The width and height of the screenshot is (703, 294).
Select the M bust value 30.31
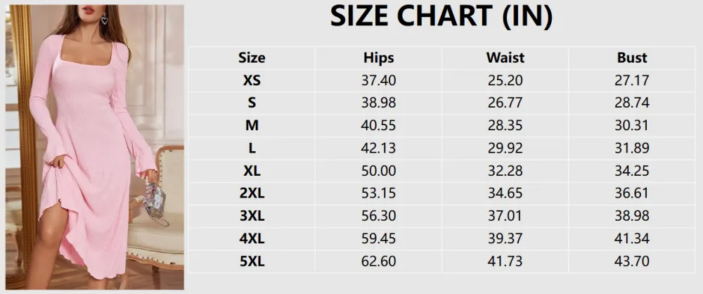pos(631,126)
